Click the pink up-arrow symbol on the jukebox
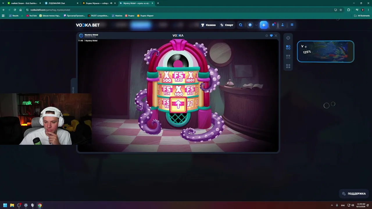 pos(178,105)
